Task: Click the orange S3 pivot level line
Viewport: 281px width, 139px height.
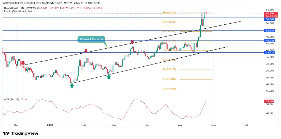Action: pyautogui.click(x=196, y=79)
